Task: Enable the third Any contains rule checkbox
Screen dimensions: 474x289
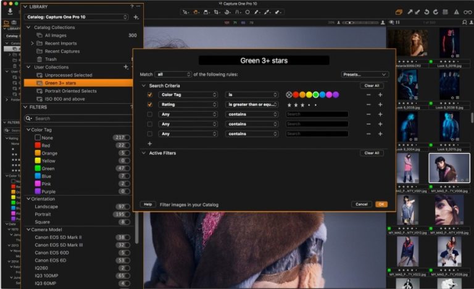Action: 149,134
